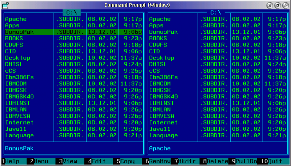Maximize the Command Prompt window
Screen dimensions: 291x166
click(286, 5)
